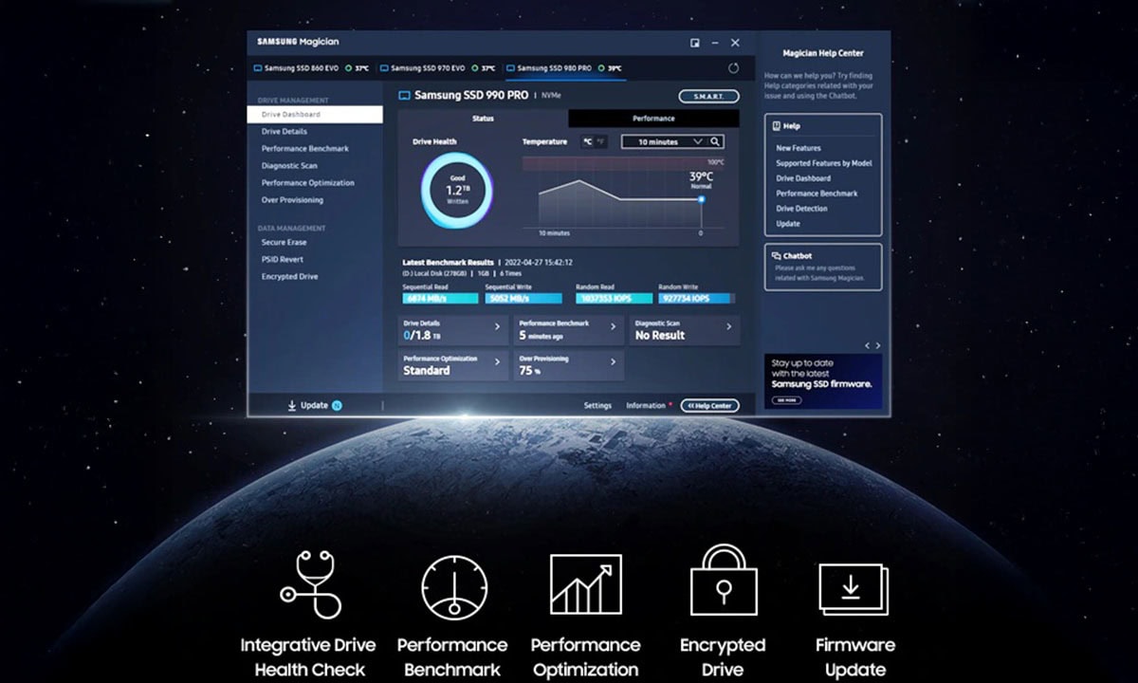Click the temperature graph's current point marker
1138x683 pixels.
(702, 199)
